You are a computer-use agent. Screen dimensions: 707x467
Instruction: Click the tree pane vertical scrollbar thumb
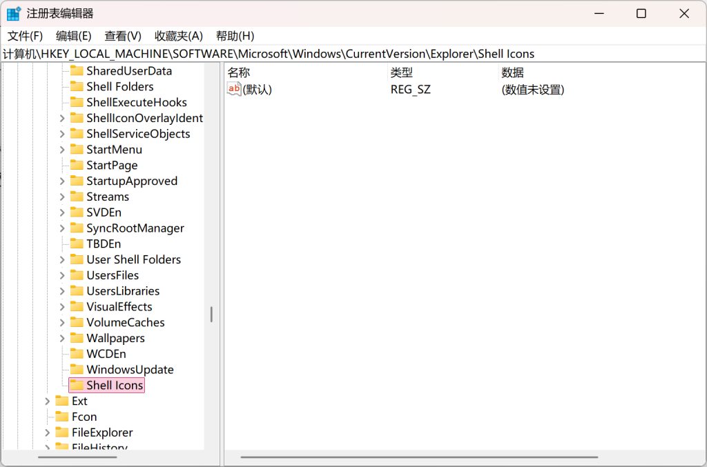(x=211, y=315)
